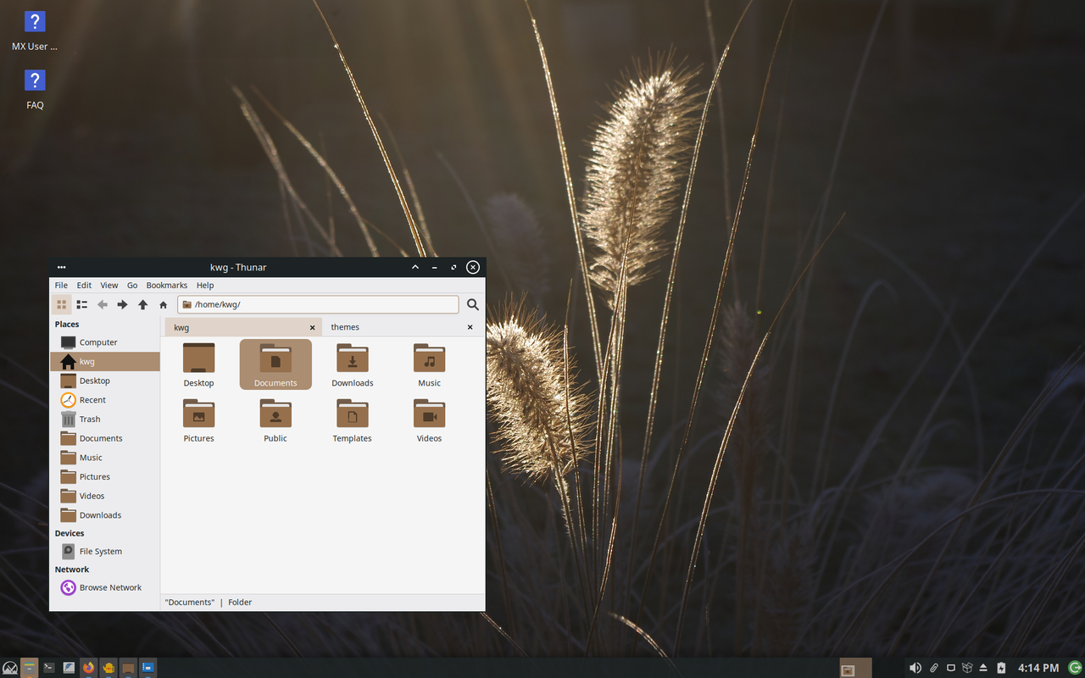Switch to the themes tab
The image size is (1085, 678).
(x=345, y=326)
